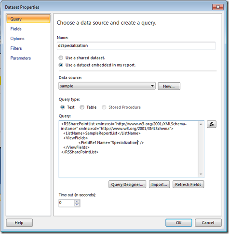Open the expression (fx) editor
Image resolution: width=229 pixels, height=234 pixels.
coord(212,124)
